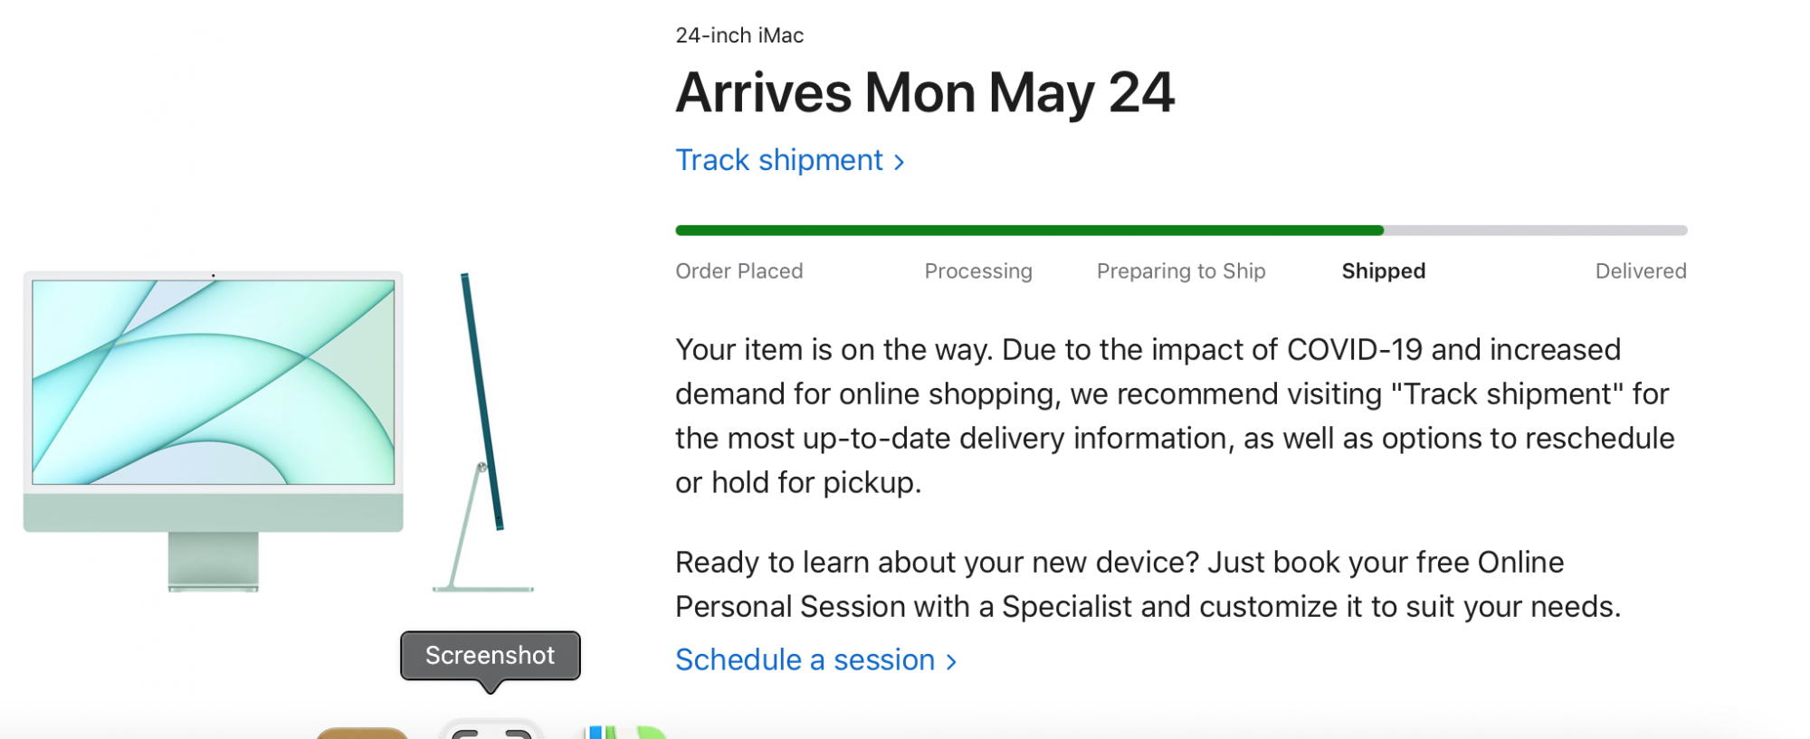Select the Processing status step
The height and width of the screenshot is (739, 1810).
pos(977,271)
